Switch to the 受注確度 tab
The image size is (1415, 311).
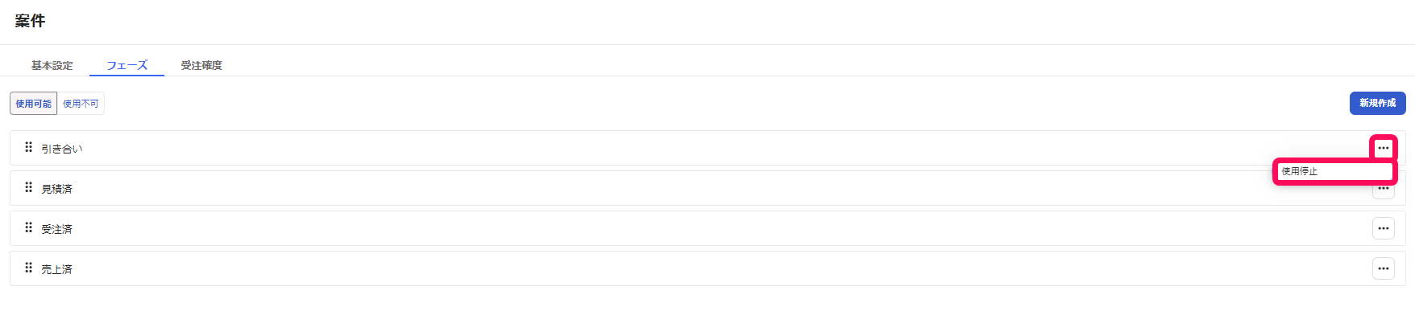tap(201, 65)
